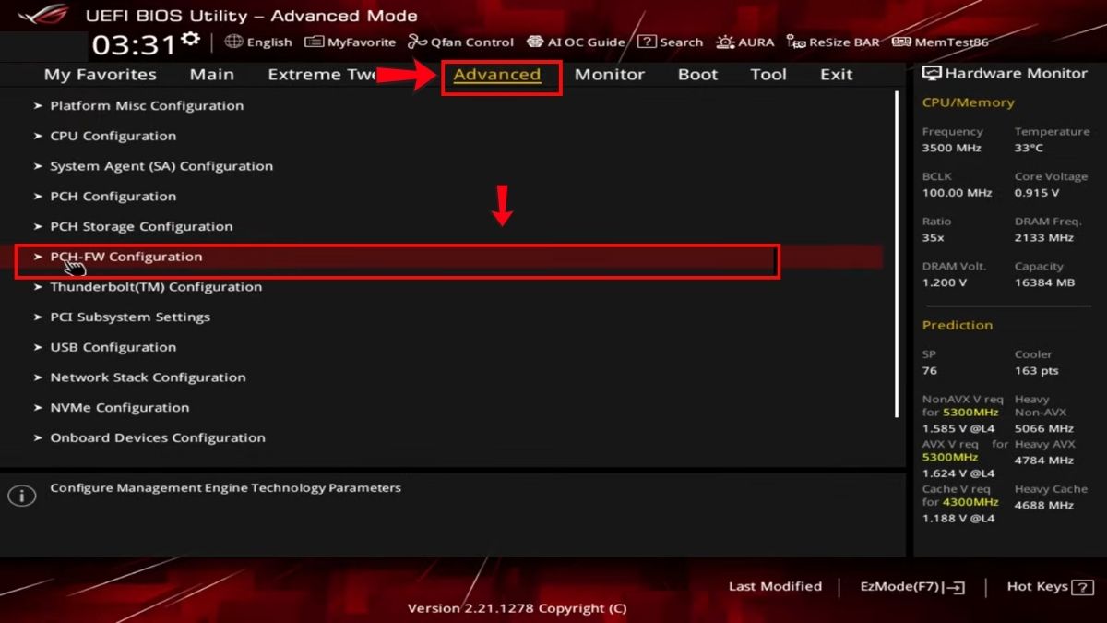
Task: Click the info icon in help area
Action: click(x=21, y=496)
